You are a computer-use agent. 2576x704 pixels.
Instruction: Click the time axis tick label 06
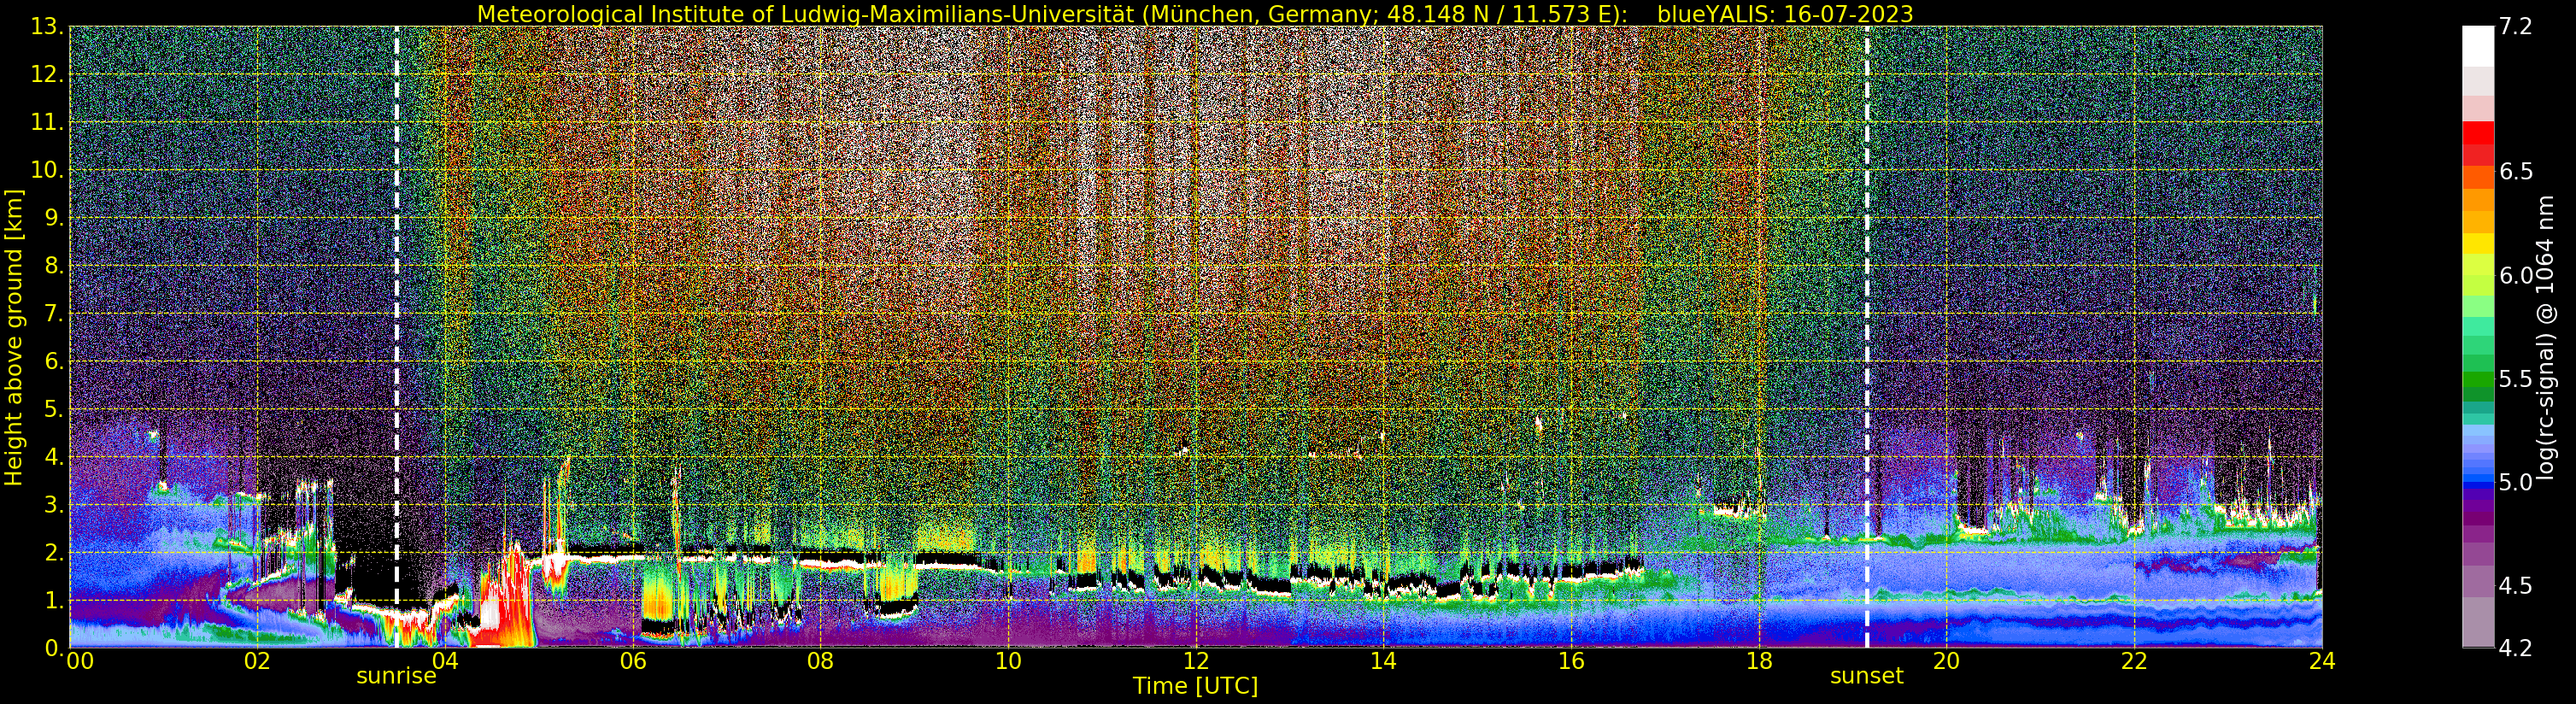click(x=633, y=661)
